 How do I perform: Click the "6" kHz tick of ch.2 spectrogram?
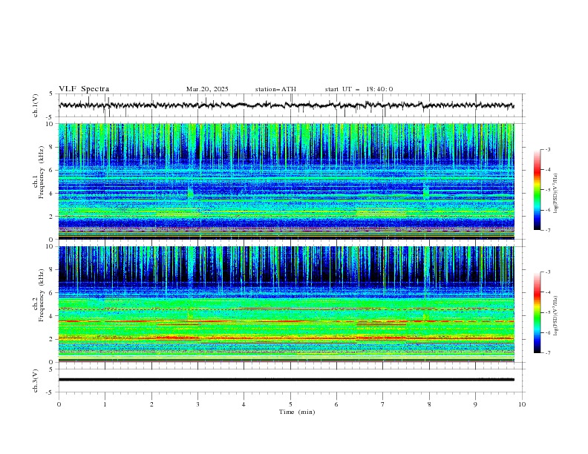(53, 293)
